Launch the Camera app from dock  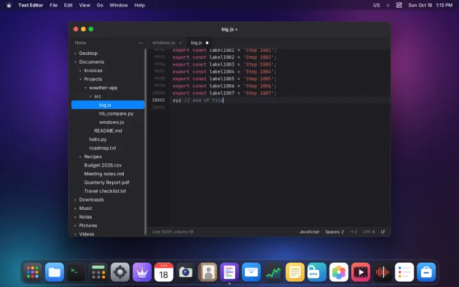tap(186, 272)
